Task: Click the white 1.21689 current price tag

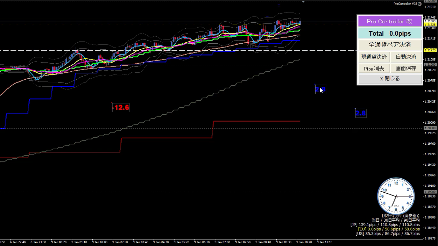Action: coord(430,21)
